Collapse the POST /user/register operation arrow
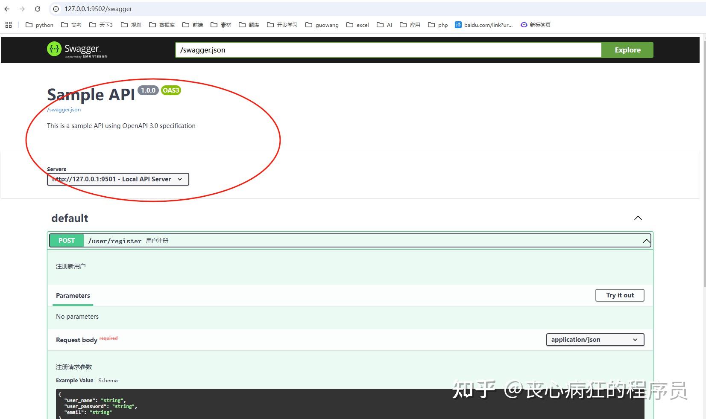This screenshot has height=419, width=706. tap(647, 241)
